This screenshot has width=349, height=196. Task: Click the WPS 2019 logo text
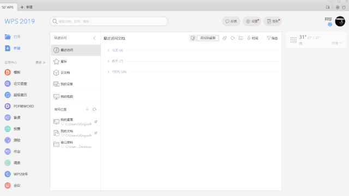click(x=20, y=21)
